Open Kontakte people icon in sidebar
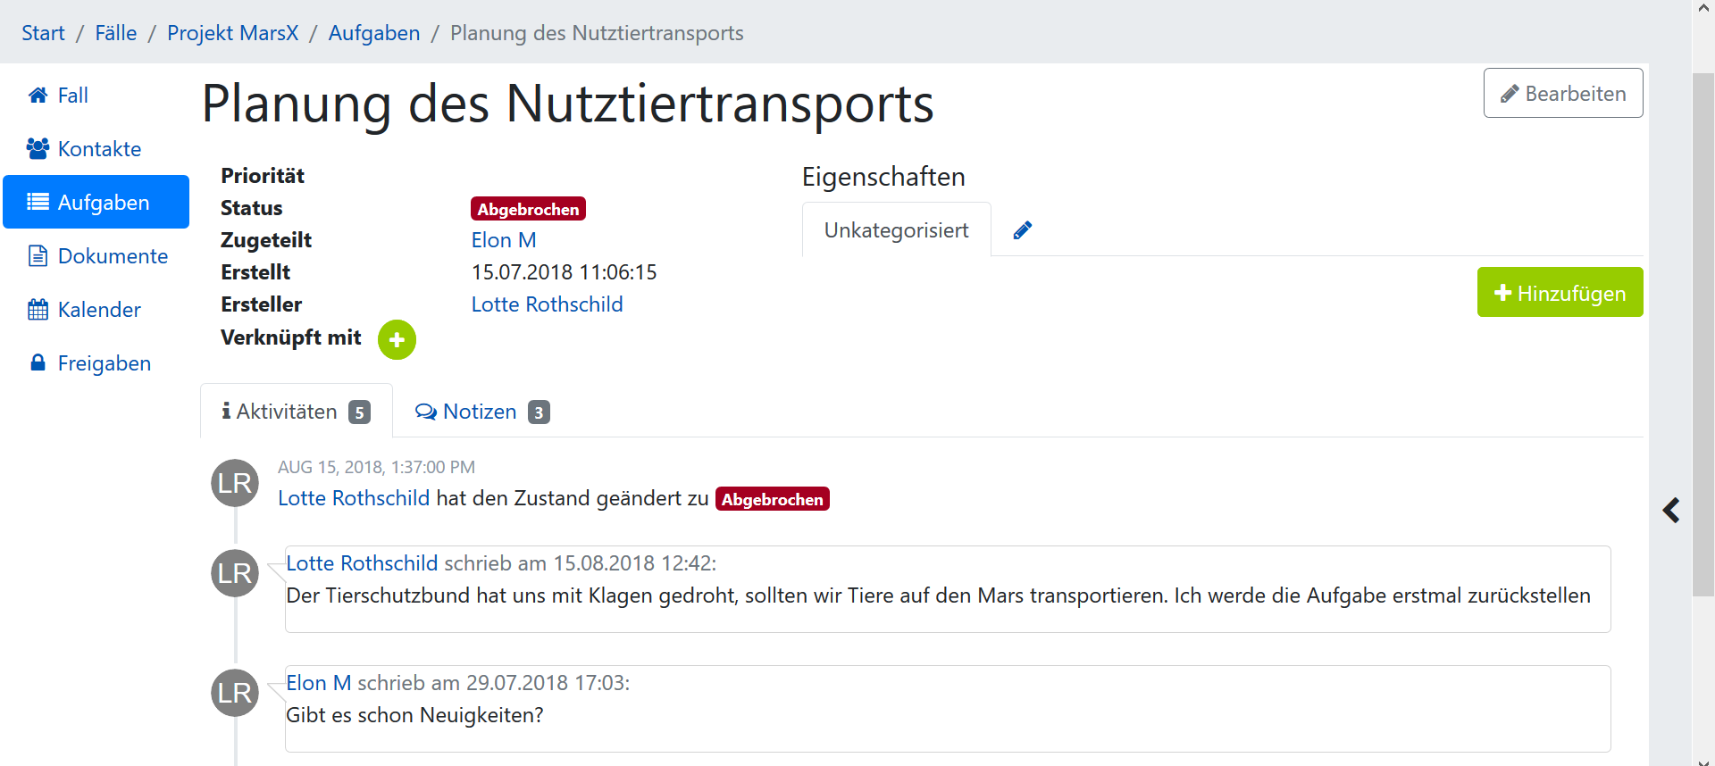1715x766 pixels. click(x=38, y=149)
